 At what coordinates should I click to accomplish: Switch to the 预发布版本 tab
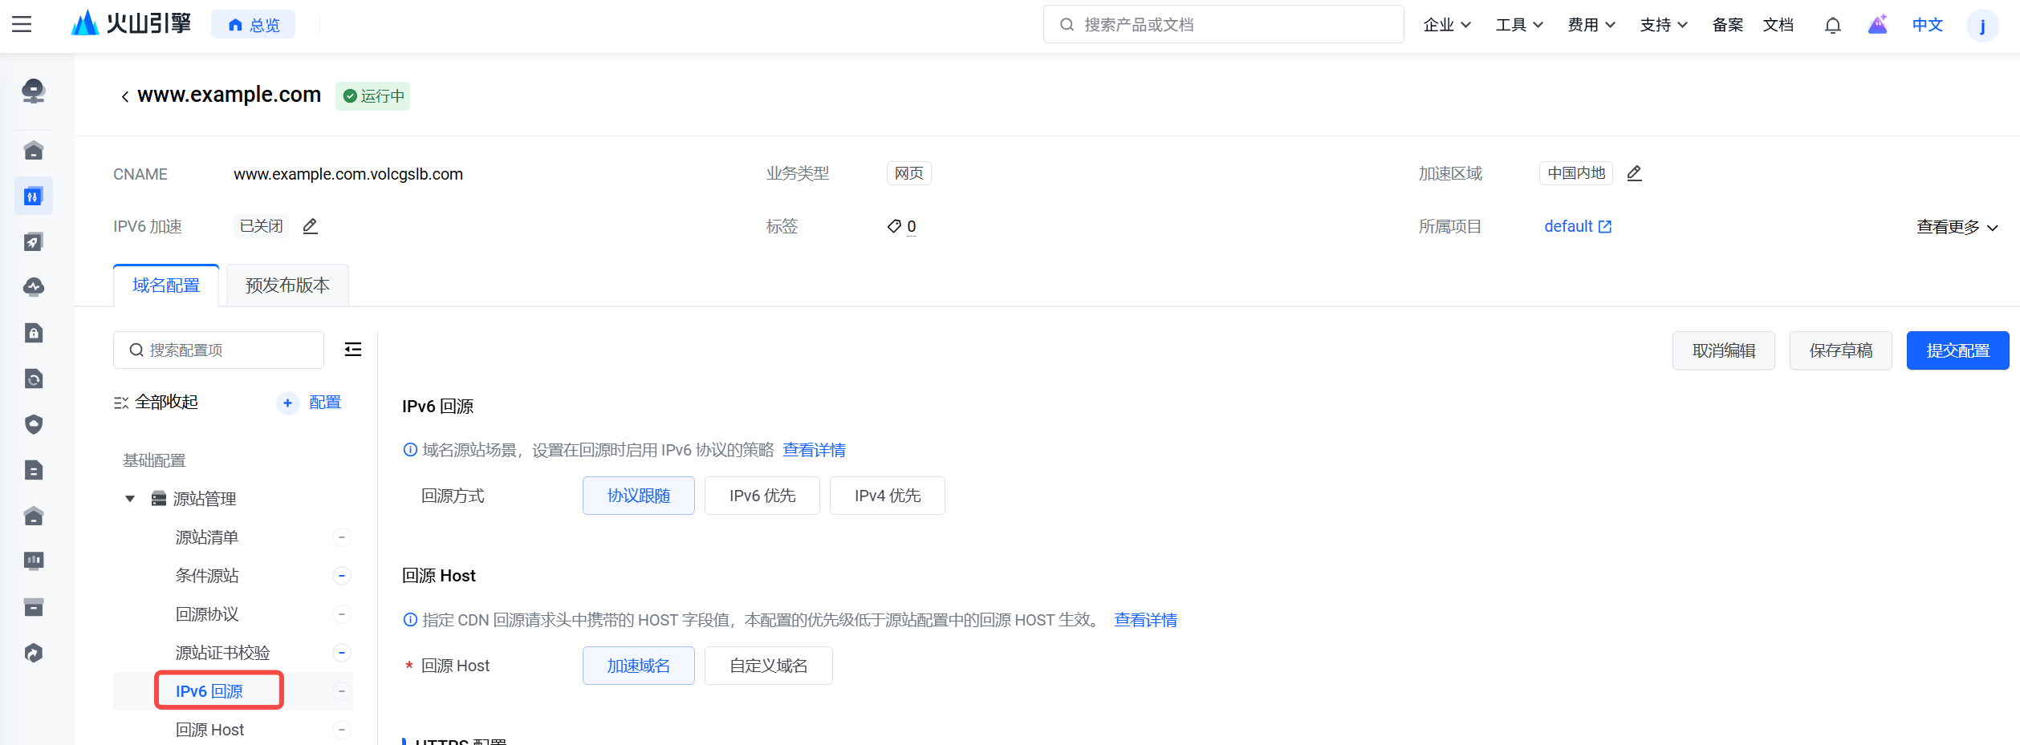point(287,285)
